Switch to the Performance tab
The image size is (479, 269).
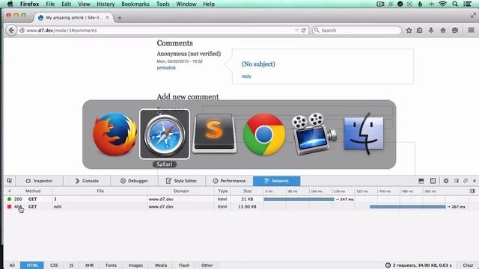pos(229,181)
